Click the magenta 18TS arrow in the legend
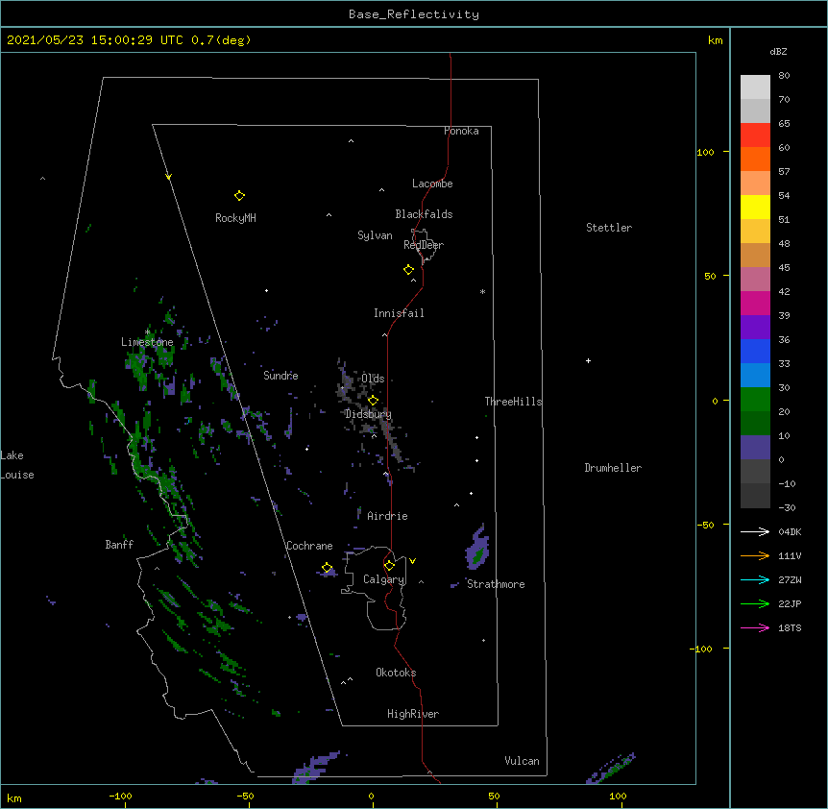This screenshot has height=809, width=828. pos(755,627)
